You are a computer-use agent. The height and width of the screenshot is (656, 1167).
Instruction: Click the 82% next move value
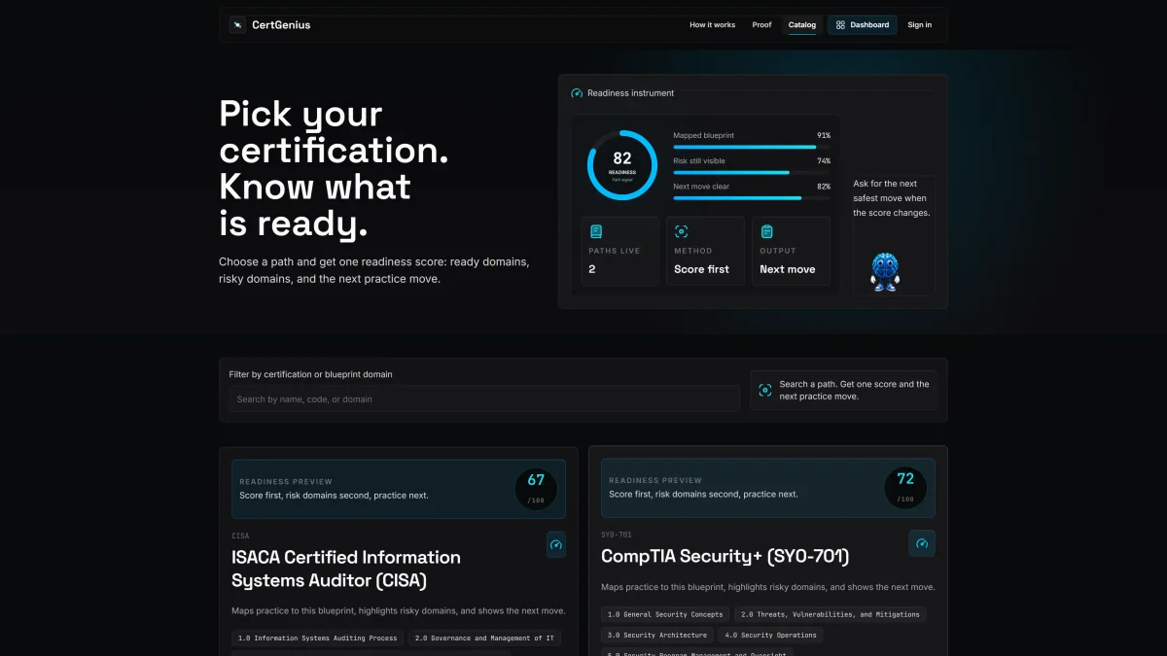coord(824,186)
